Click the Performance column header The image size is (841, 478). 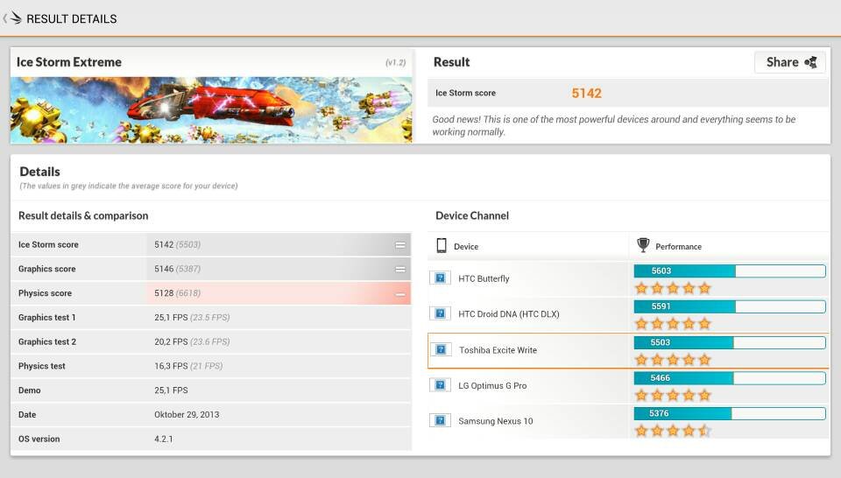(x=678, y=247)
